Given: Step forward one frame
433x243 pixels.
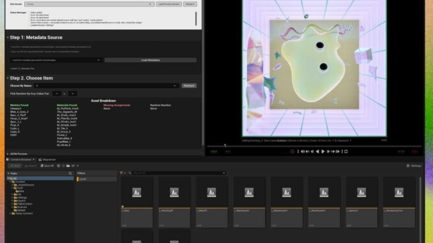Looking at the screenshot, I should 328,151.
